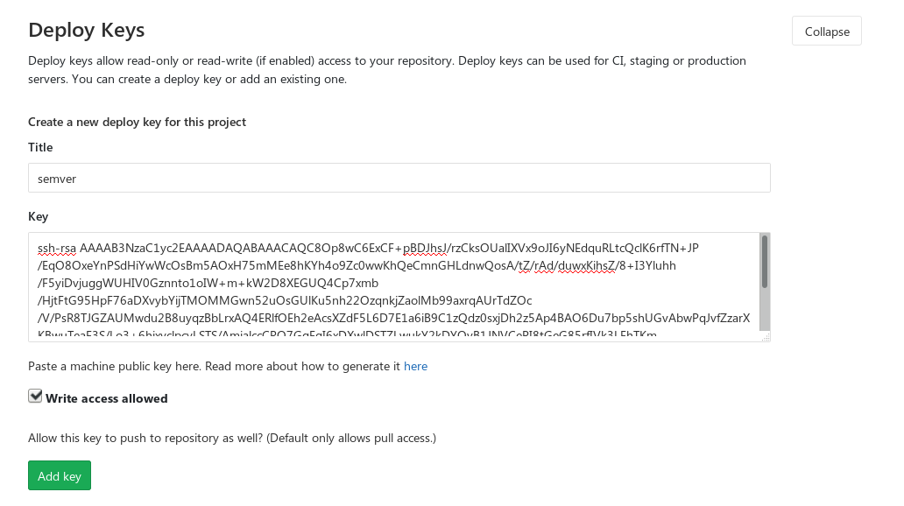This screenshot has height=506, width=904.
Task: Click the Collapse button
Action: (826, 31)
